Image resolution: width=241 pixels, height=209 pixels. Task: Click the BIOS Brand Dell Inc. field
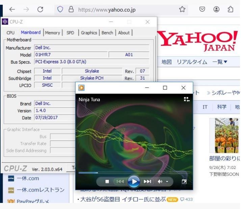[55, 104]
